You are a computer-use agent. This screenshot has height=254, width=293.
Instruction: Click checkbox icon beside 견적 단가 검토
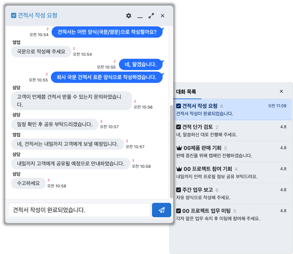(179, 127)
